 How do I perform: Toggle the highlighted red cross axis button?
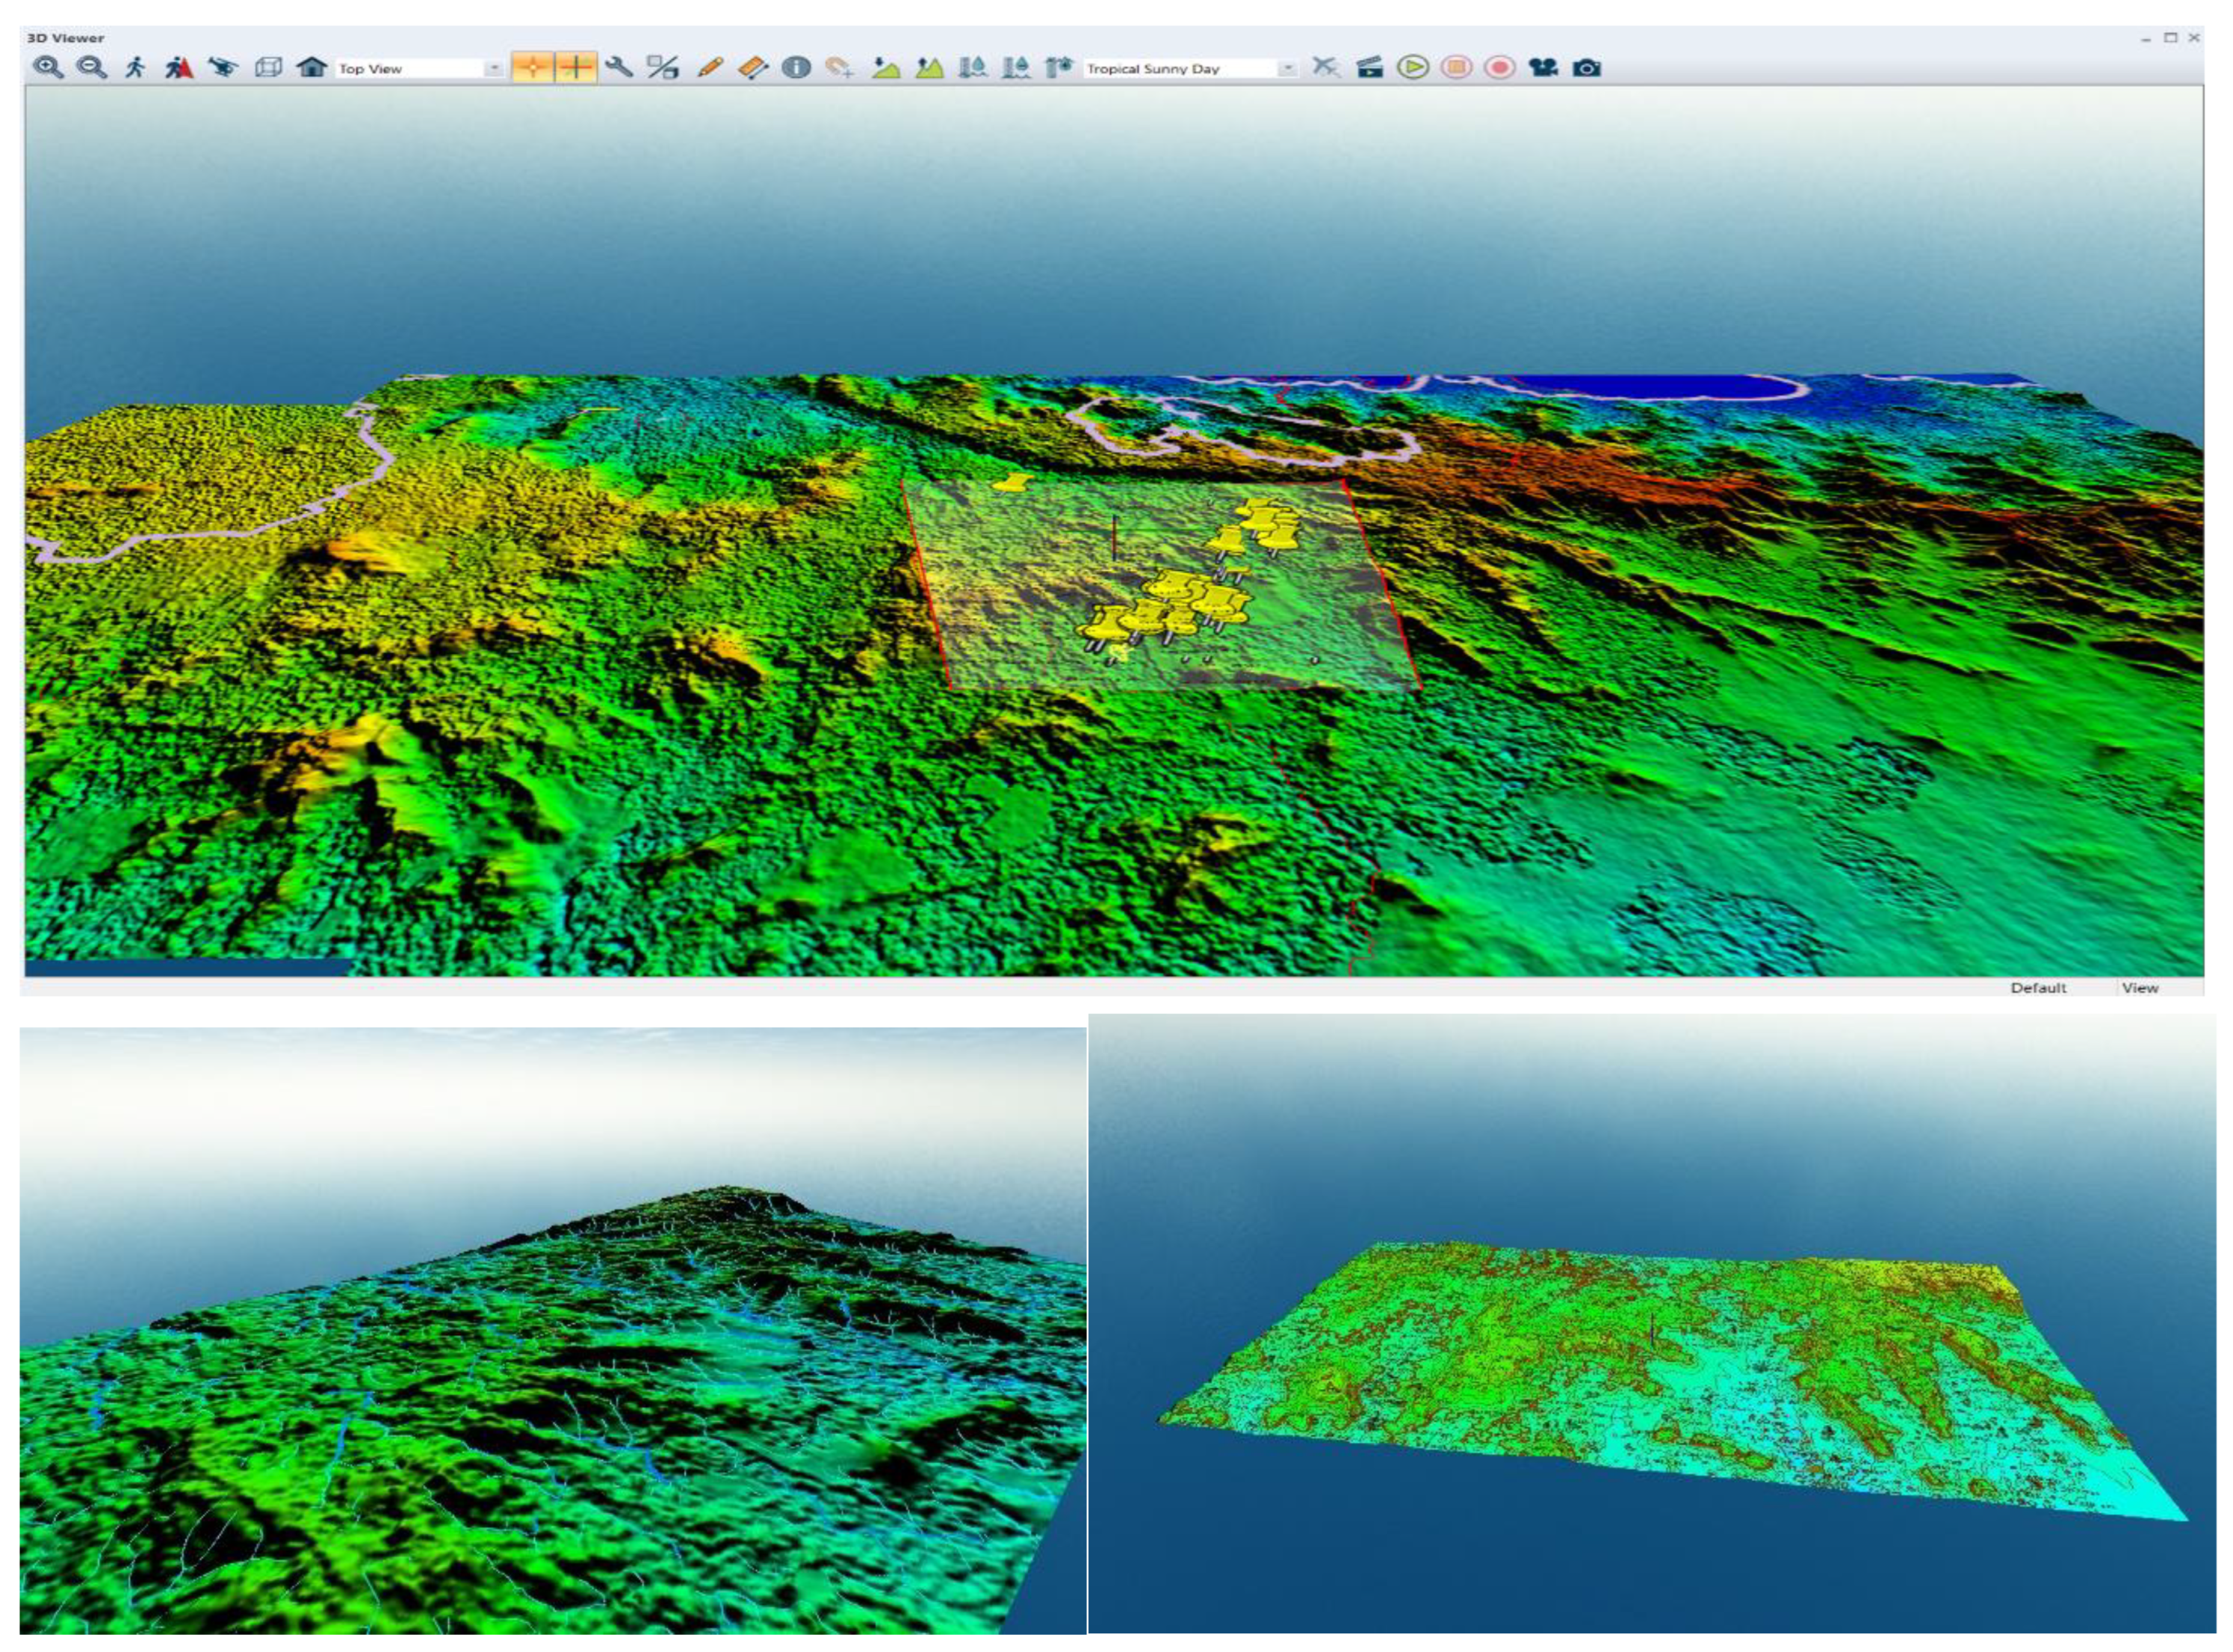click(576, 67)
